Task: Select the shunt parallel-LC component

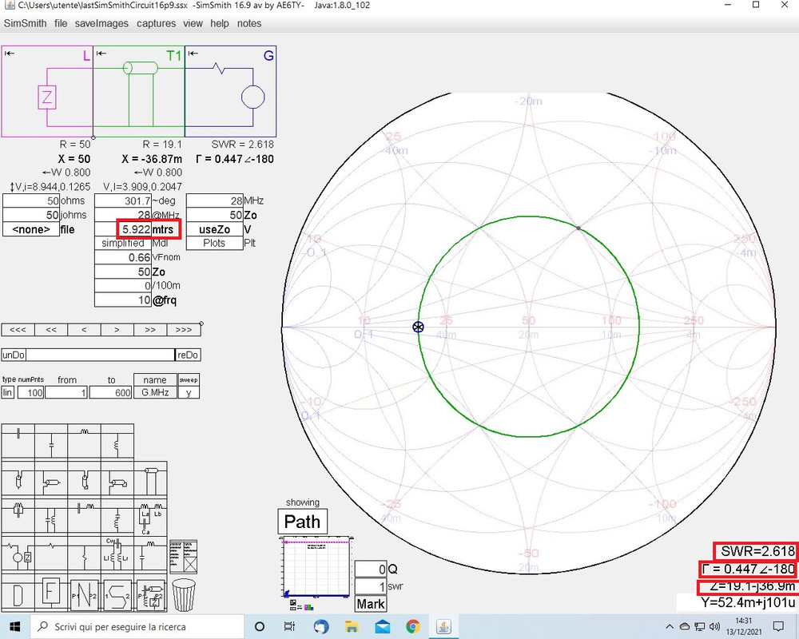Action: tap(51, 517)
